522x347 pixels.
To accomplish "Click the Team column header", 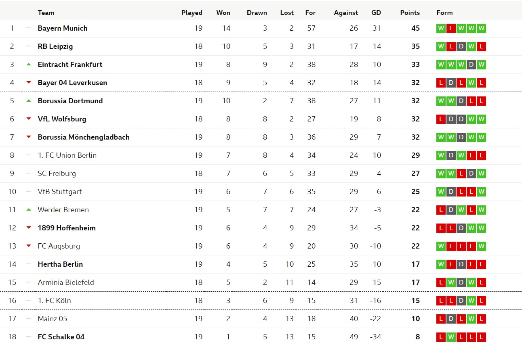I will click(46, 13).
